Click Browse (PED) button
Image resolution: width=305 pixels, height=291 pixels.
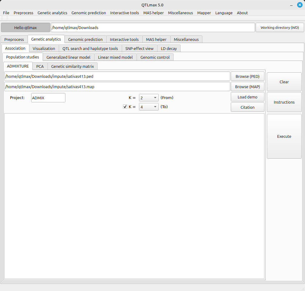247,76
